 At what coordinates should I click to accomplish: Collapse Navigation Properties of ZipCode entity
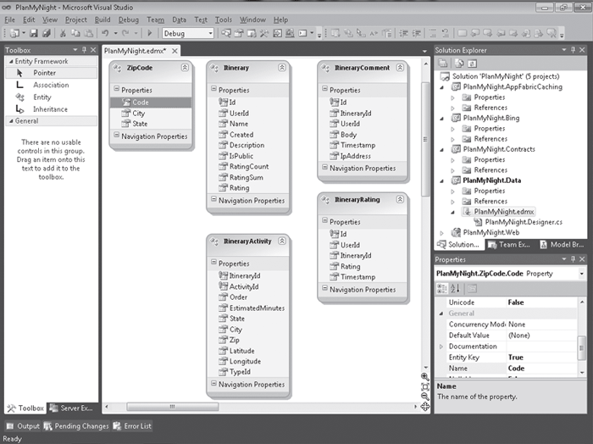click(117, 135)
